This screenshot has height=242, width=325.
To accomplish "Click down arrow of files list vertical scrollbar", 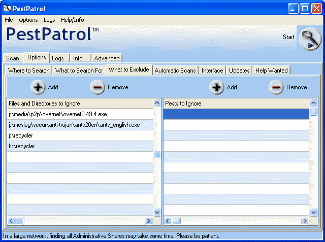I will point(157,212).
